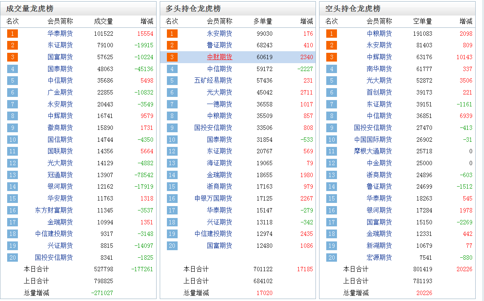Click the 广金期货 member link
Screen dimensions: 484x301
click(60, 93)
